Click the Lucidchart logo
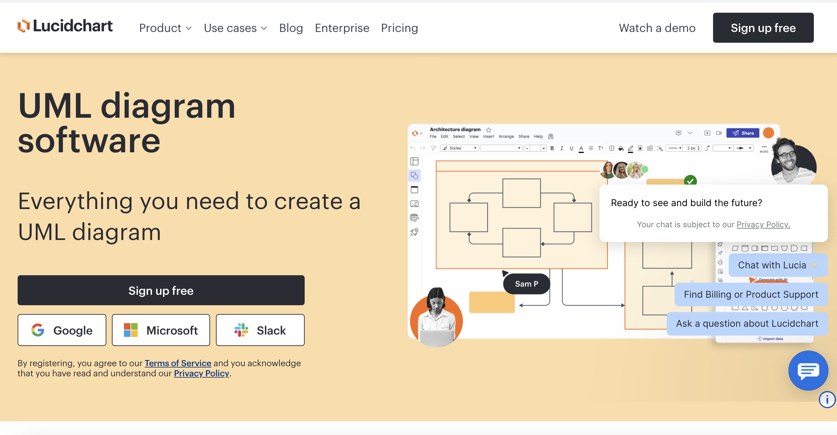The width and height of the screenshot is (837, 435). click(x=65, y=26)
